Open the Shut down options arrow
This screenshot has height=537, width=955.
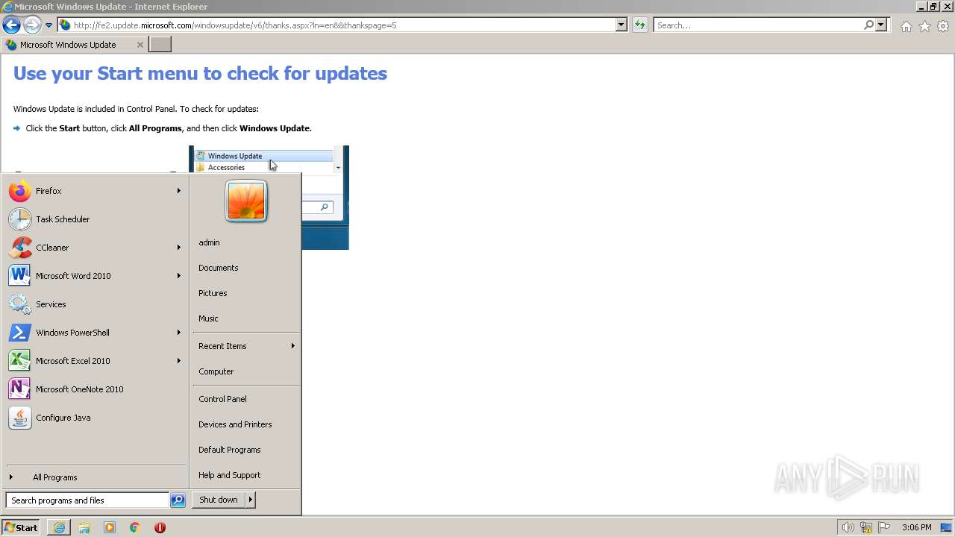pyautogui.click(x=250, y=500)
